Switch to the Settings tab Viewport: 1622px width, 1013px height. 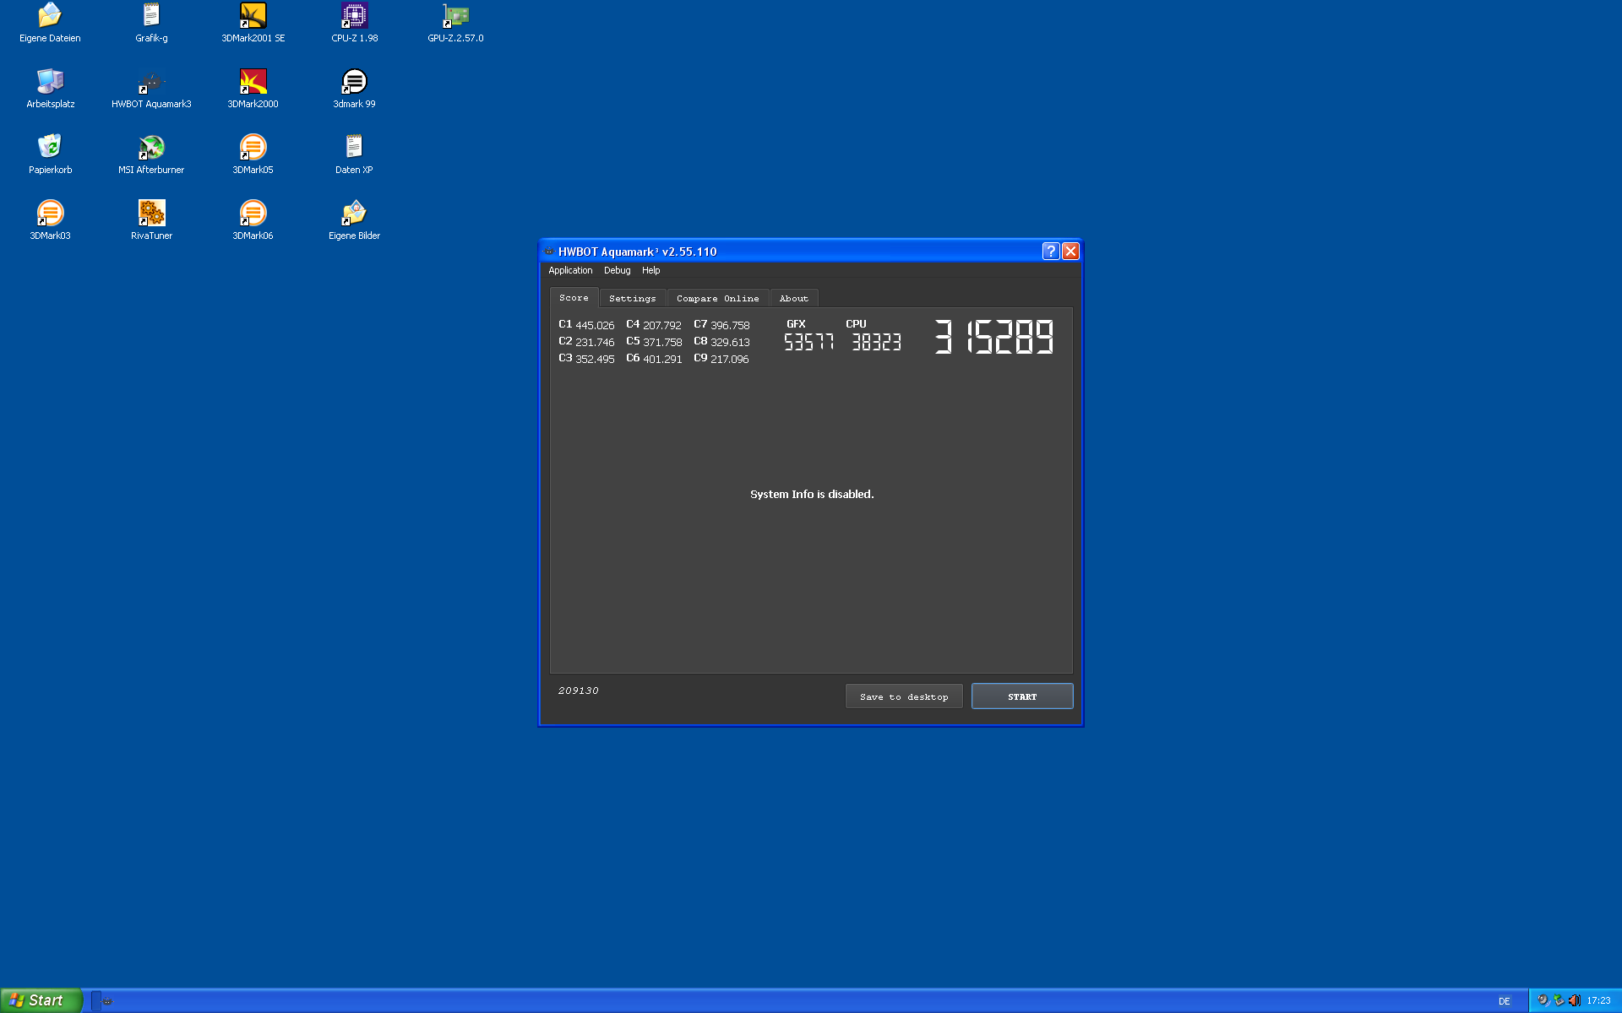click(x=632, y=299)
